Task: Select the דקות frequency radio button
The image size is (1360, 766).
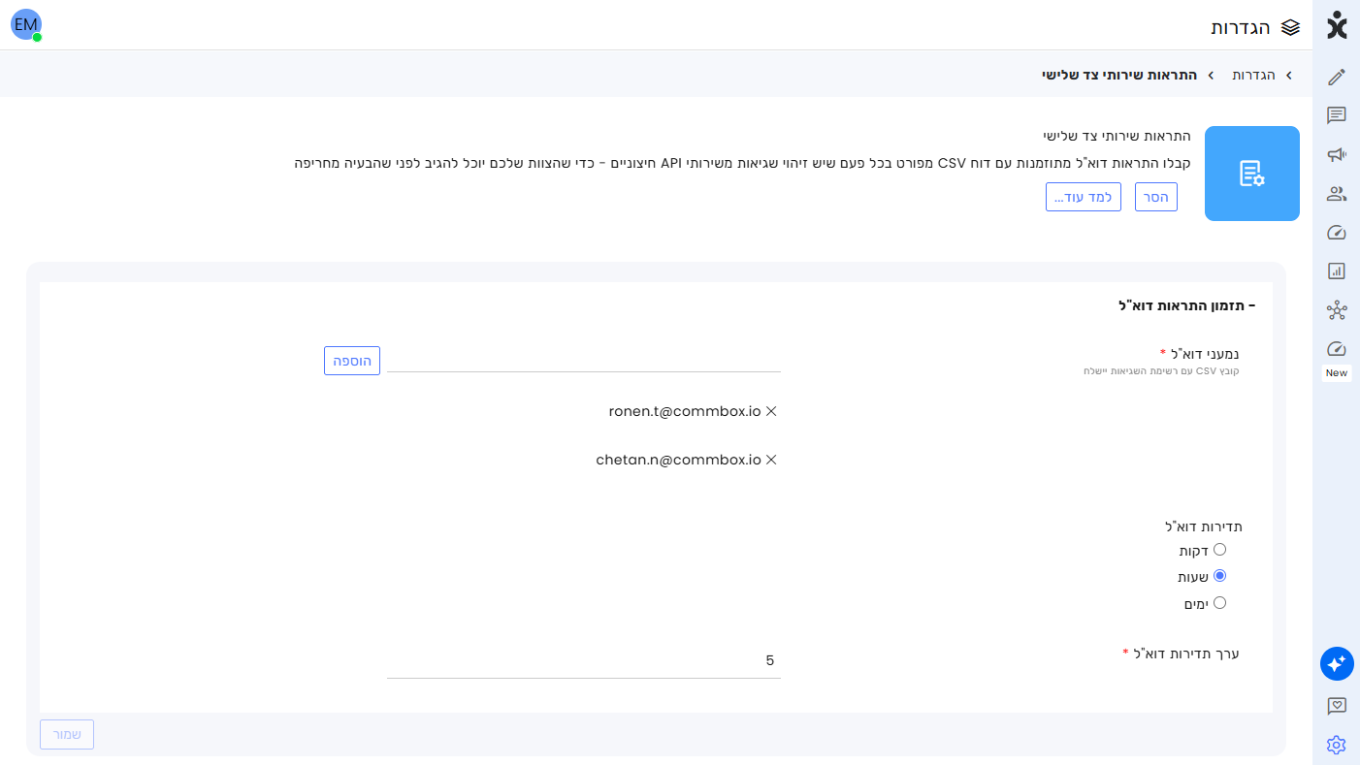Action: (1220, 550)
